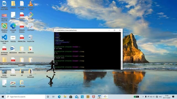Expand the hidden system tray icons arrow
This screenshot has width=177, height=99.
tap(143, 97)
